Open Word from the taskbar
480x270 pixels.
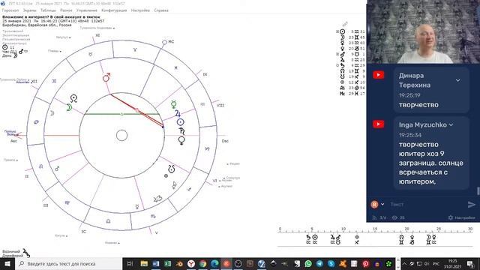pyautogui.click(x=156, y=263)
